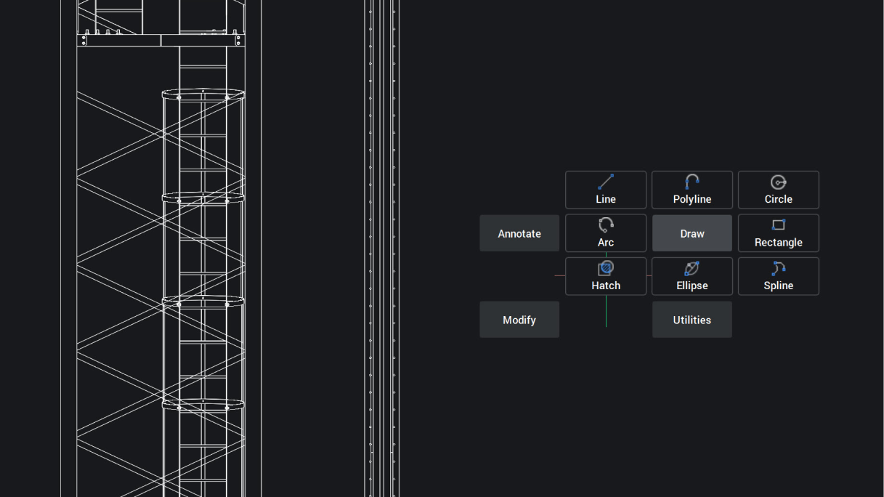Select the Rectangle tool

pos(779,233)
